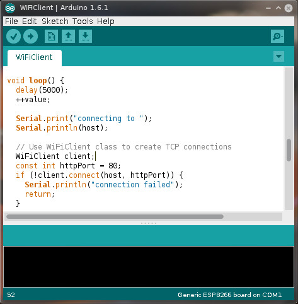Open the tab options dropdown arrow
Image resolution: width=298 pixels, height=304 pixels.
coord(278,56)
